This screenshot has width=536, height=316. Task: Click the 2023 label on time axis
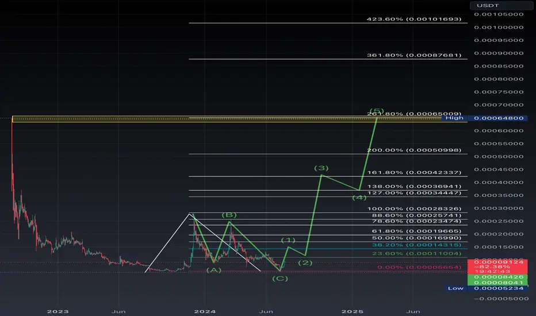58,311
